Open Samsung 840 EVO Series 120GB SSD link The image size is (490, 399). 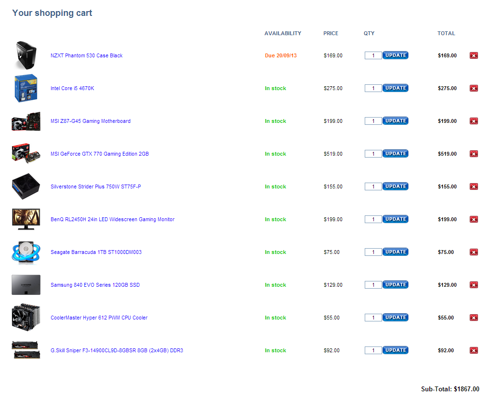coord(95,285)
